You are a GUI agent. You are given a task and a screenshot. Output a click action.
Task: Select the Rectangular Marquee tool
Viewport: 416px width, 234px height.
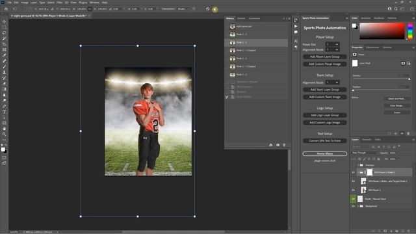(5, 27)
